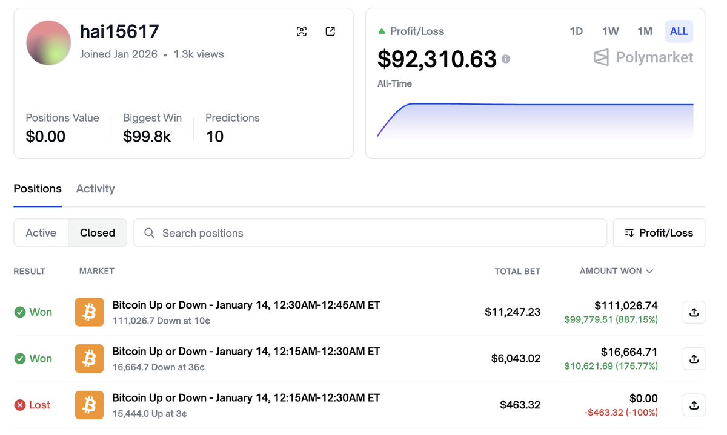
Task: Share the 16,664.7 Down at 36¢ position
Action: [x=694, y=358]
